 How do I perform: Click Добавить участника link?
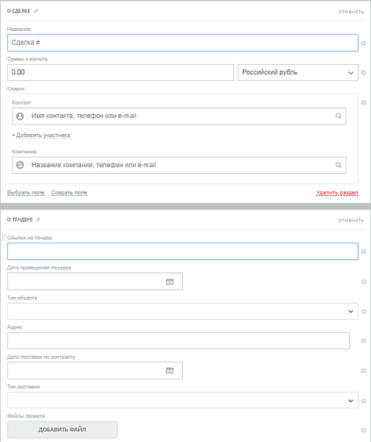coord(41,136)
